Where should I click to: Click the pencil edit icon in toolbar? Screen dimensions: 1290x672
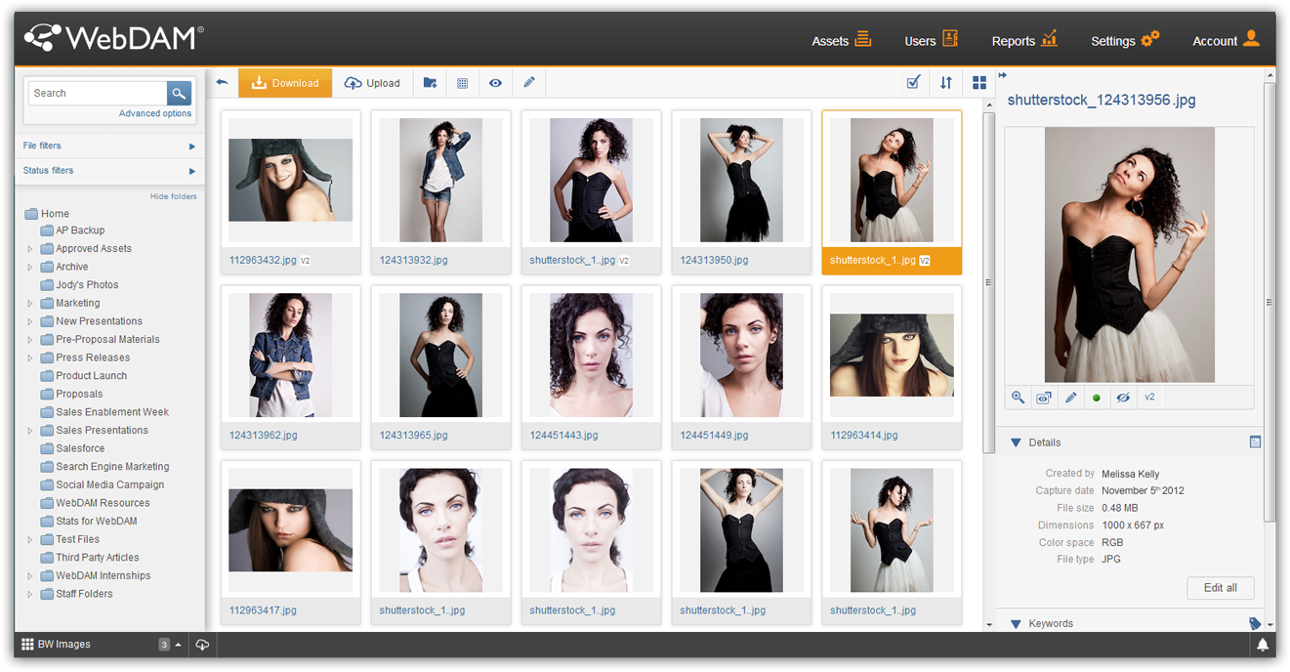[529, 83]
